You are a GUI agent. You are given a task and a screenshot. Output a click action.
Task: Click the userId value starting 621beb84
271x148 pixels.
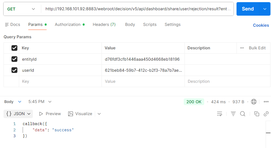(x=144, y=70)
